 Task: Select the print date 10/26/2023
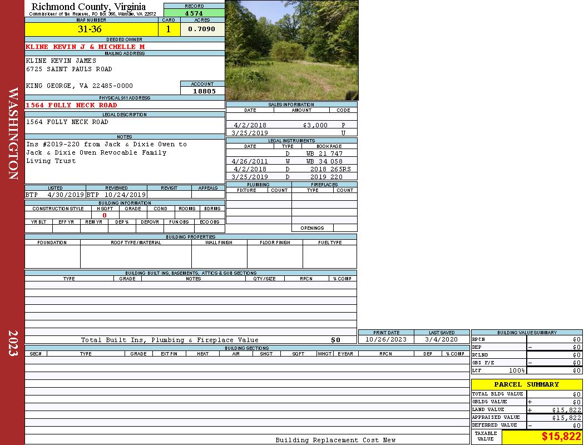[x=385, y=339]
